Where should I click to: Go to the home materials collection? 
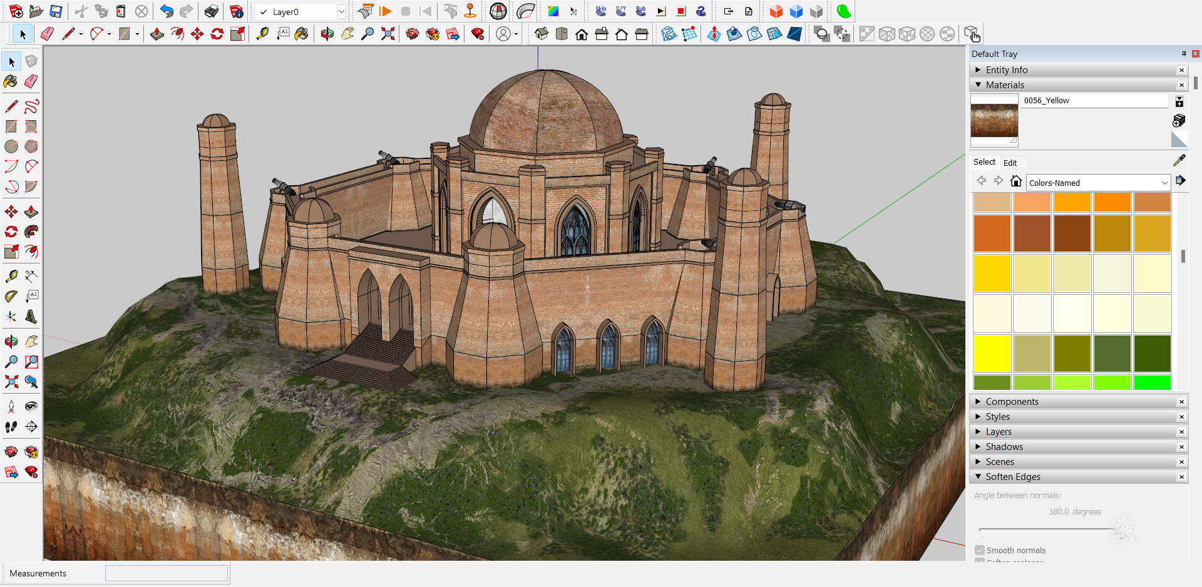click(x=1016, y=181)
